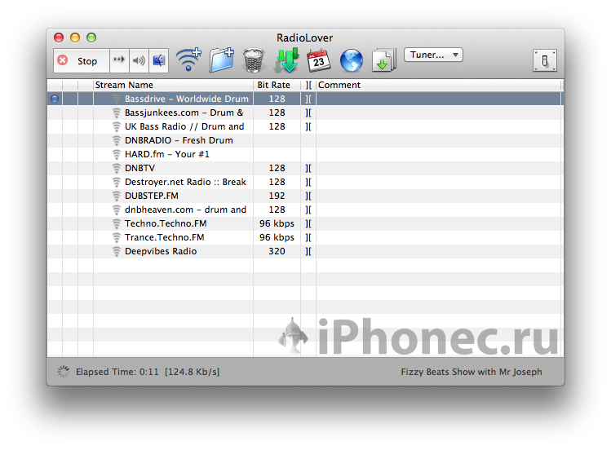Open the blue globe web icon
The height and width of the screenshot is (450, 611).
tap(351, 60)
